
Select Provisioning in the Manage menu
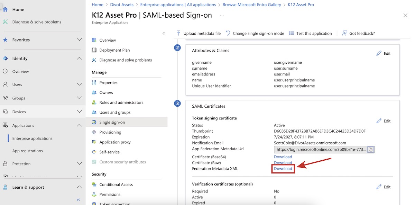click(110, 132)
